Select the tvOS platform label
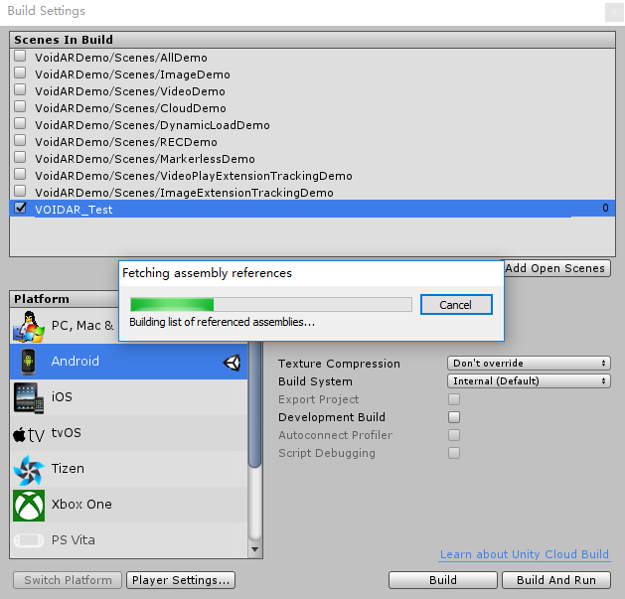This screenshot has width=625, height=599. pyautogui.click(x=67, y=433)
